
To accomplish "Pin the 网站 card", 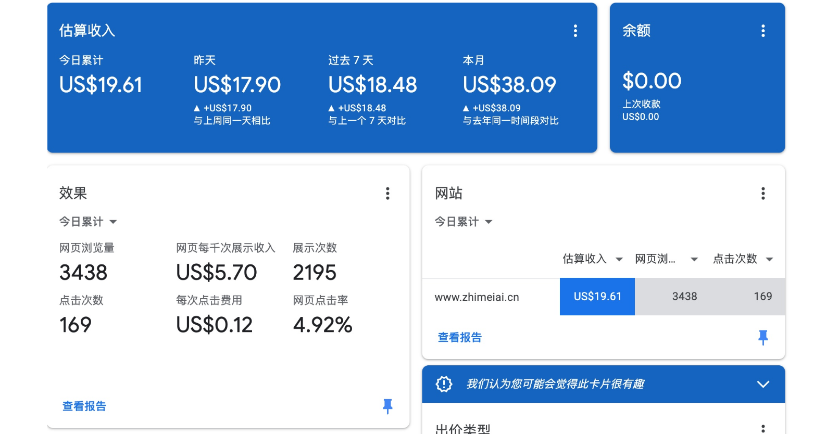I will click(763, 338).
